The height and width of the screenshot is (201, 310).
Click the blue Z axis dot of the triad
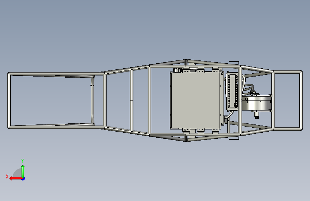pyautogui.click(x=23, y=178)
